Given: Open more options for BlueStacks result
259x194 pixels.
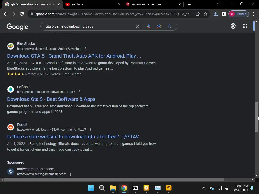Looking at the screenshot, I should (85, 49).
